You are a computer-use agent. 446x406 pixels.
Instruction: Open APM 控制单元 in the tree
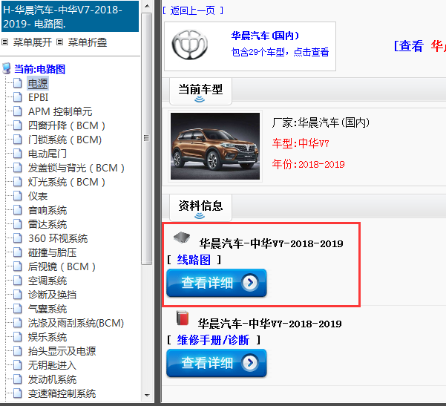click(x=60, y=111)
